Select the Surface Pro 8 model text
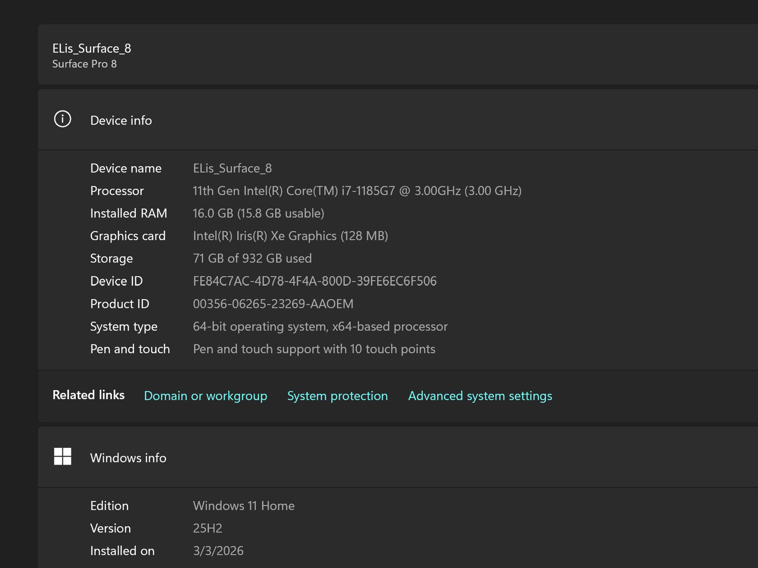The image size is (758, 568). coord(84,64)
